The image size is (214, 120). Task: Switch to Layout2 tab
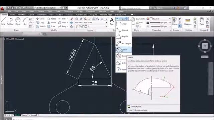[x=34, y=115]
